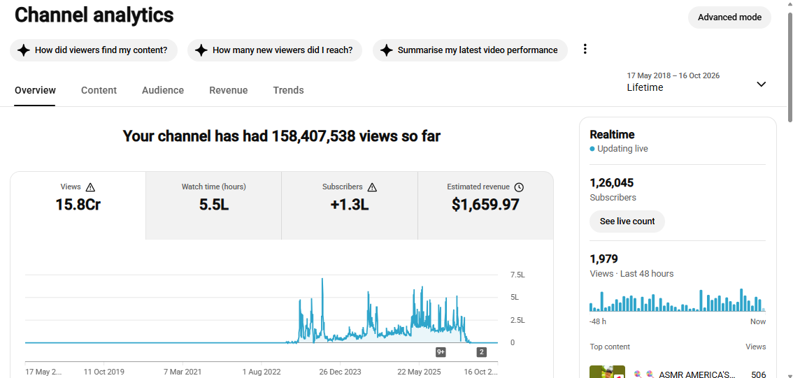Switch to the Audience tab

pos(163,90)
